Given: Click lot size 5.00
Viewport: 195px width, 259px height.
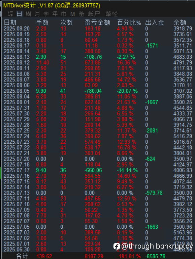Looking at the screenshot, I should [x=41, y=119].
